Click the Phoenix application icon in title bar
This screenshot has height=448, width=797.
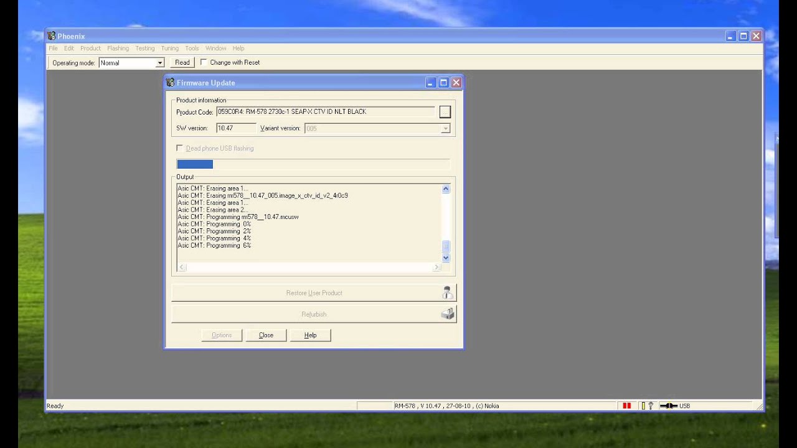(52, 36)
